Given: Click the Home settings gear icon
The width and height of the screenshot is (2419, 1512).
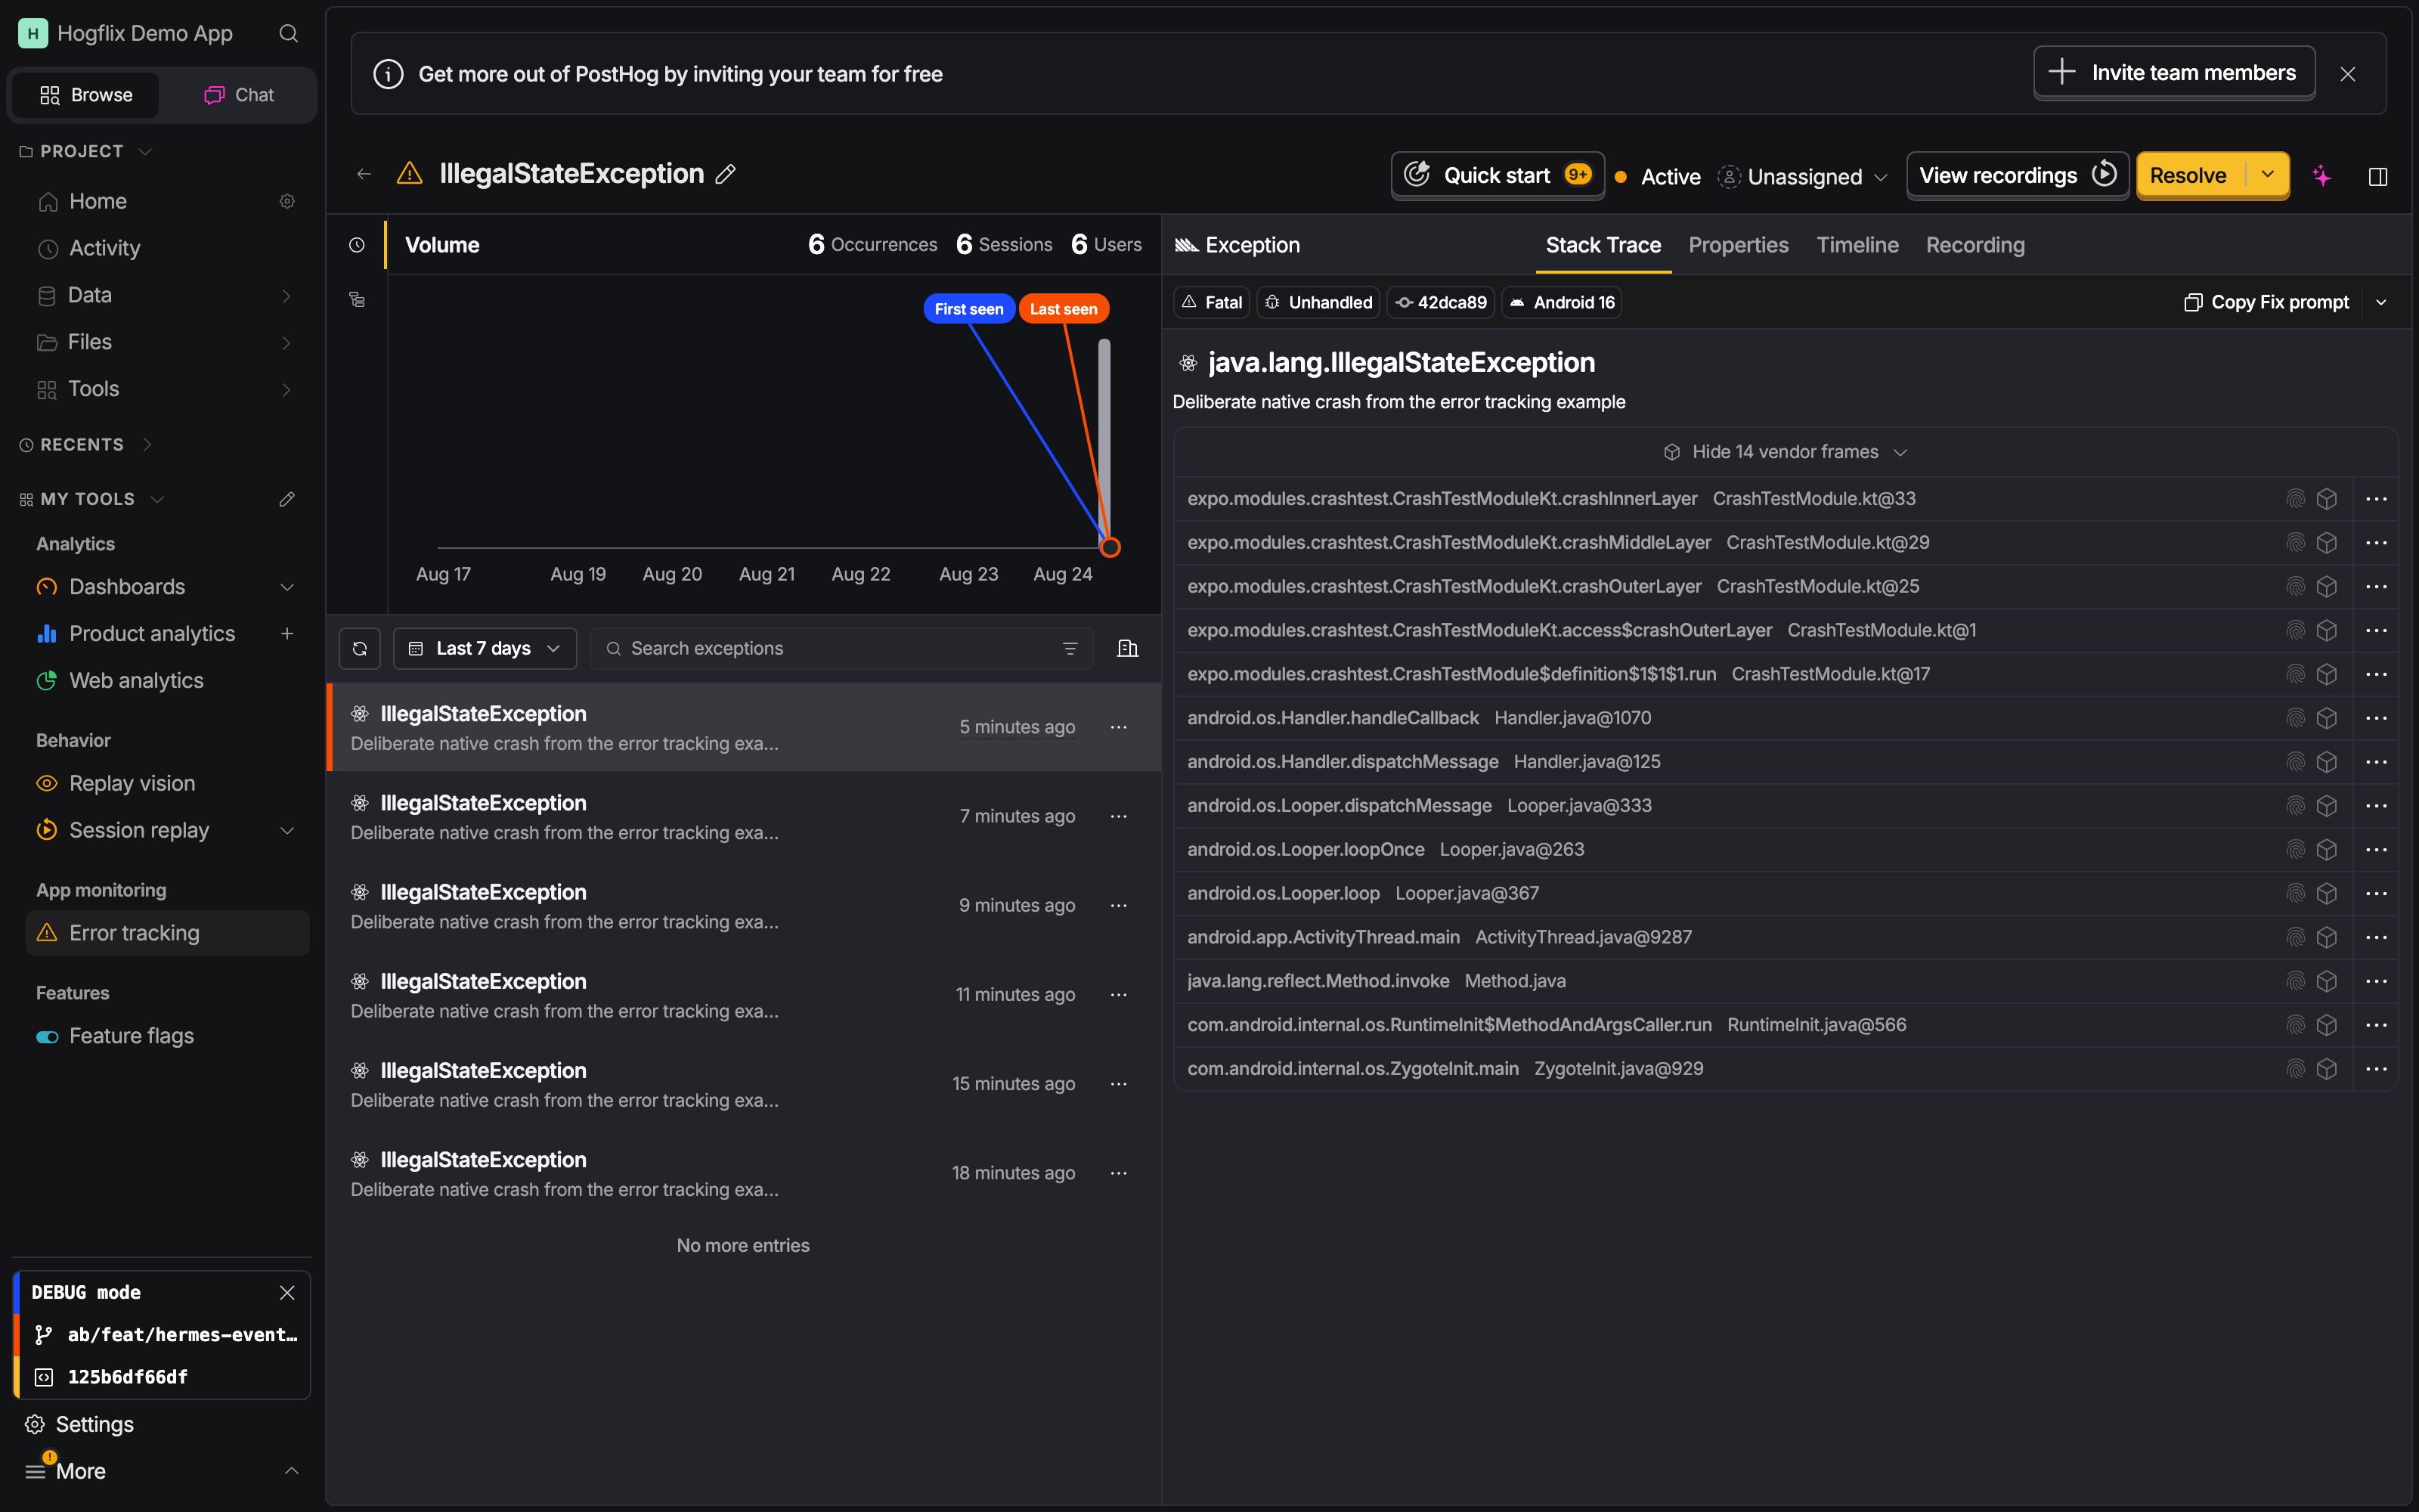Looking at the screenshot, I should (287, 201).
